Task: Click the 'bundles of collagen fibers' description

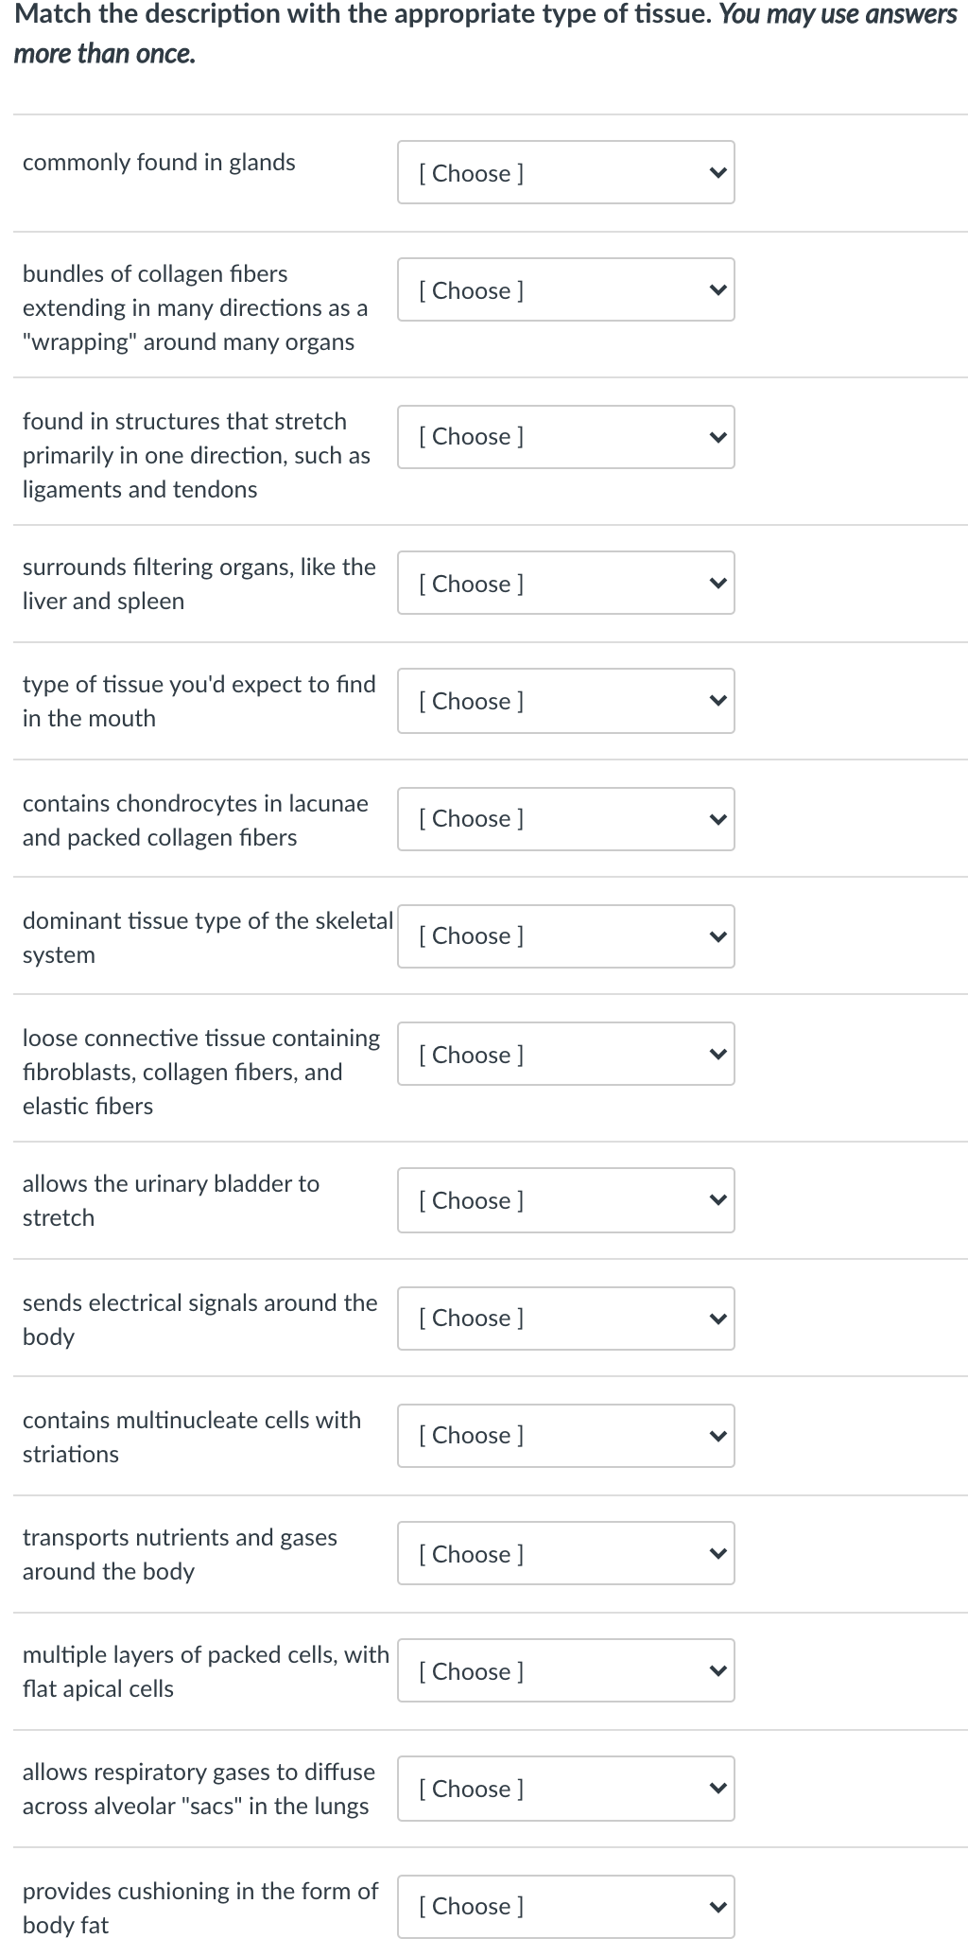Action: [x=195, y=307]
